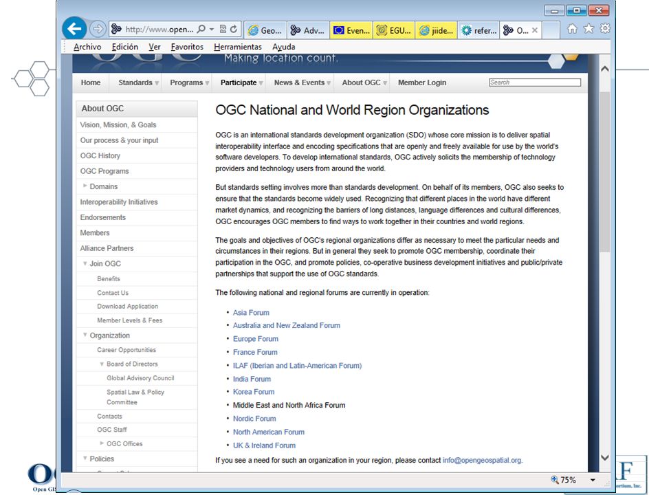The image size is (660, 495).
Task: Open the Endorsements sidebar link
Action: pyautogui.click(x=102, y=217)
